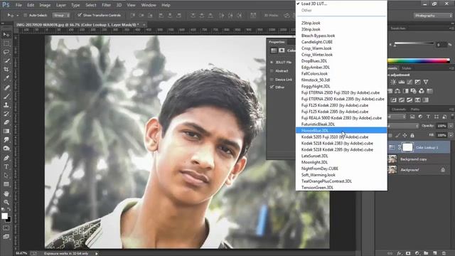The width and height of the screenshot is (455, 256).
Task: Open the File menu
Action: (18, 5)
